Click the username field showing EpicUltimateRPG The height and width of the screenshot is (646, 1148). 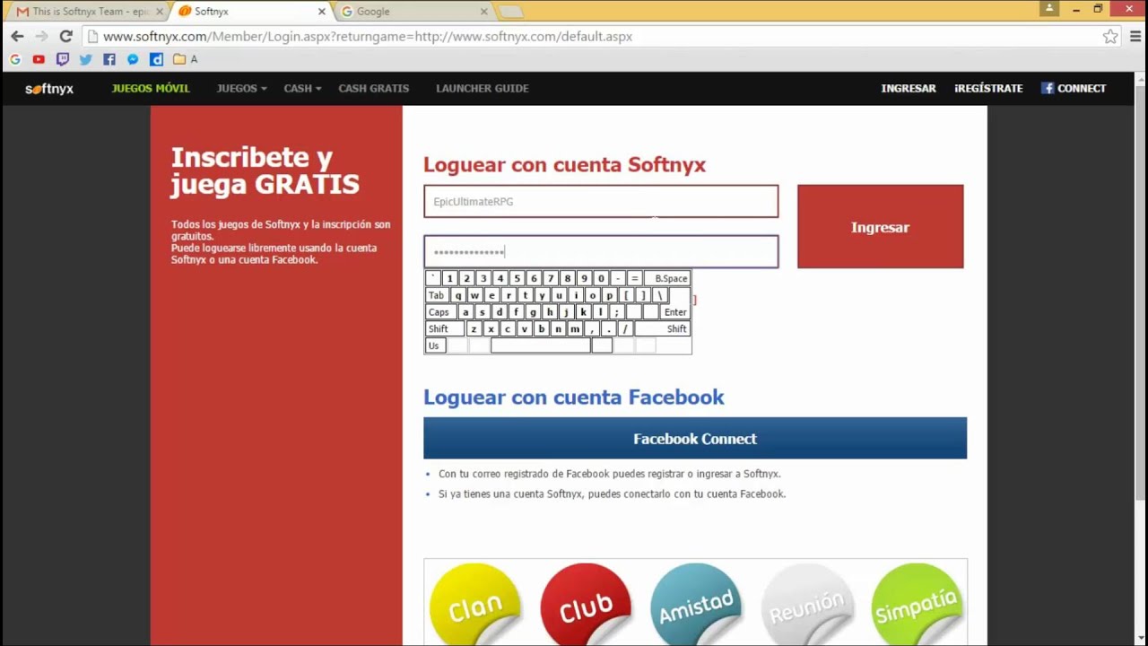(x=601, y=201)
